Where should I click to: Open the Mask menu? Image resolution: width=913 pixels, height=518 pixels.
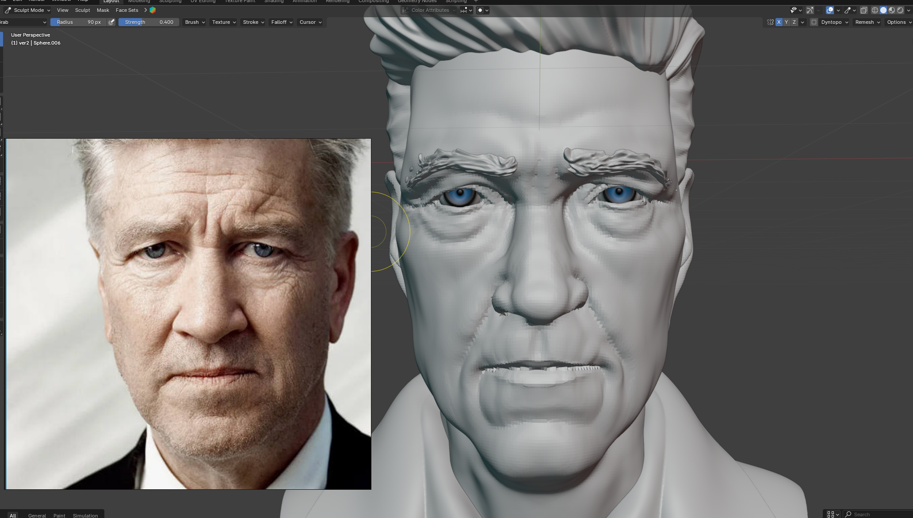(x=103, y=10)
